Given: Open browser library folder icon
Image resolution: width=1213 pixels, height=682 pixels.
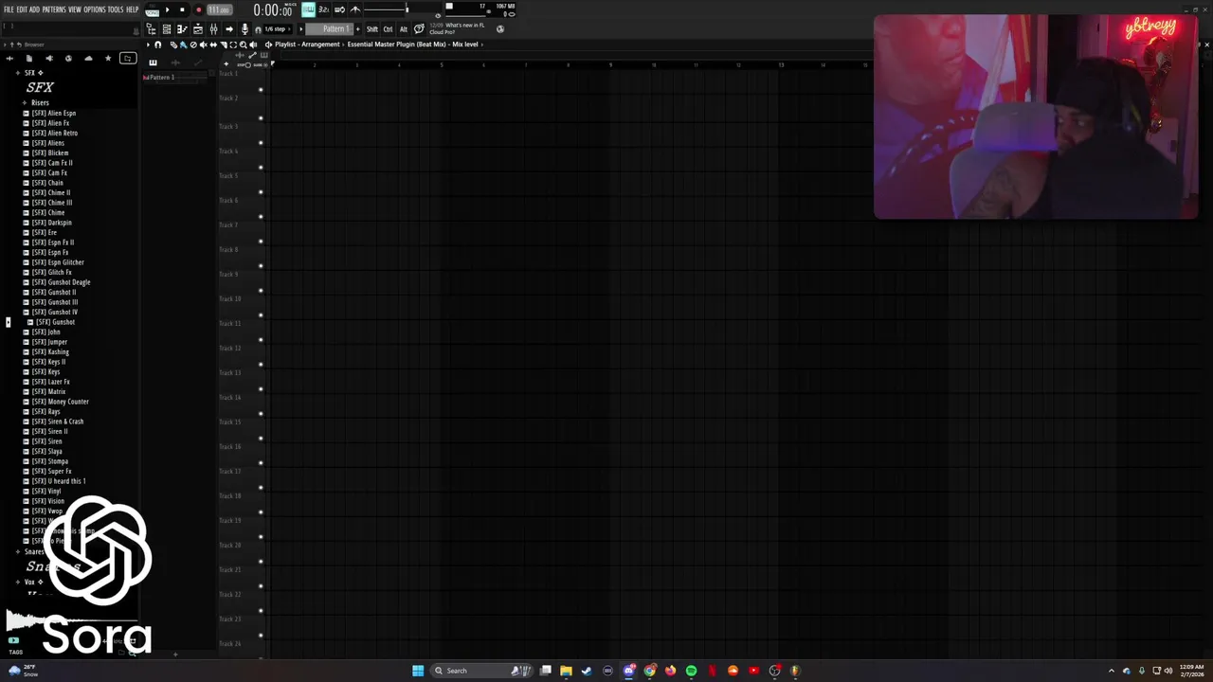Looking at the screenshot, I should (x=127, y=58).
